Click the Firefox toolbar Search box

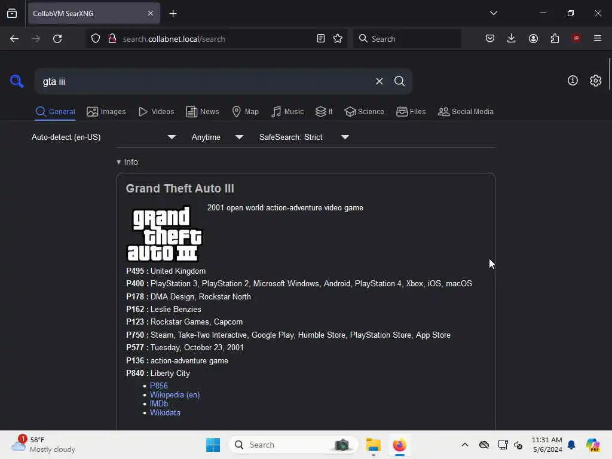coord(407,39)
